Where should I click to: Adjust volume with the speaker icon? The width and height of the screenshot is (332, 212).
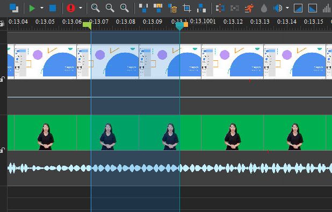coord(278,8)
